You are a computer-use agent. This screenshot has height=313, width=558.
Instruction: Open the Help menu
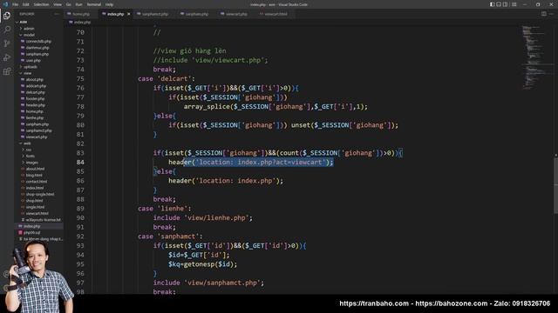[x=109, y=4]
